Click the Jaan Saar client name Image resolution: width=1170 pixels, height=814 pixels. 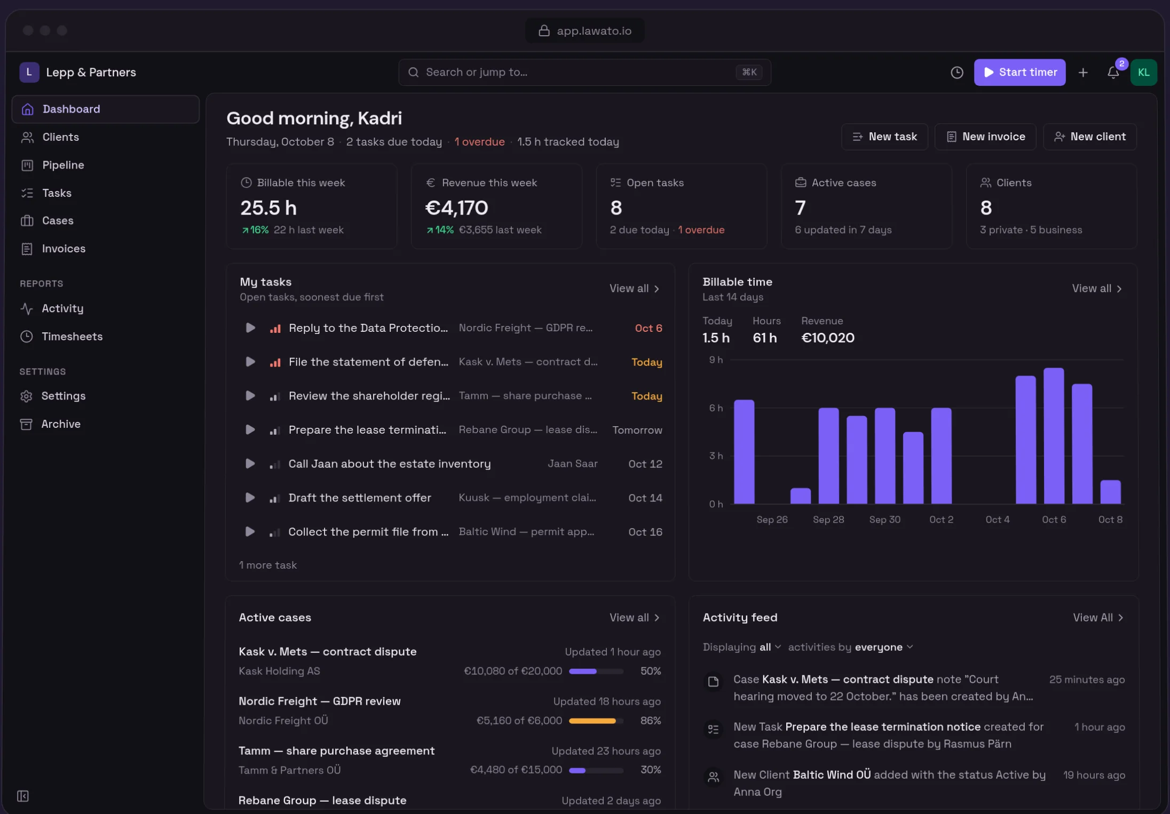572,464
